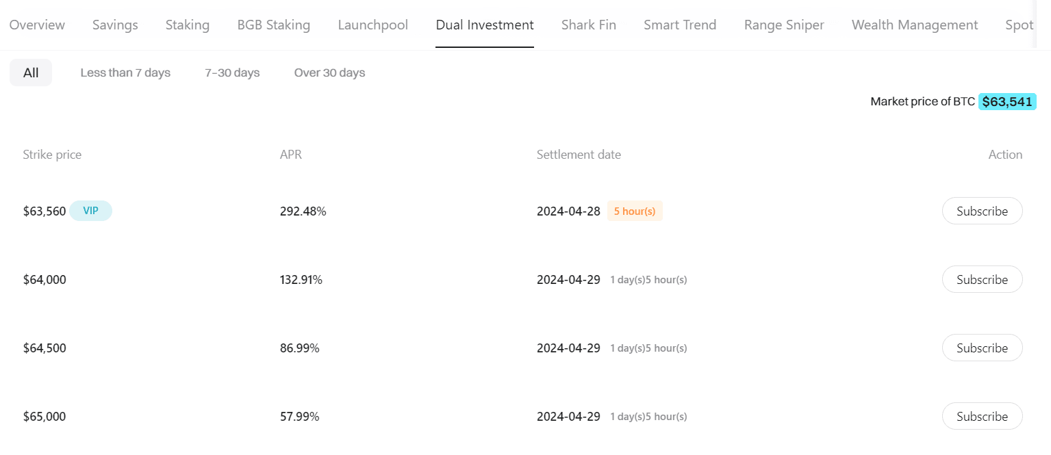Go to the Range Sniper tab
This screenshot has width=1051, height=455.
pos(784,25)
